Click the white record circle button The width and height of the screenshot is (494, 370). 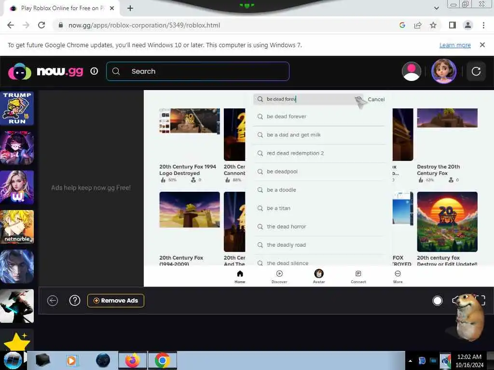click(x=437, y=301)
